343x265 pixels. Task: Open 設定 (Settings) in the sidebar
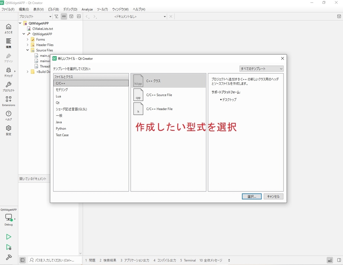9,130
